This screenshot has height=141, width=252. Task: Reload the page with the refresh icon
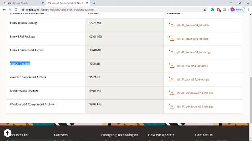pos(16,9)
